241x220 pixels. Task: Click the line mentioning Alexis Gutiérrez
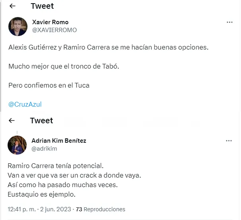click(108, 47)
